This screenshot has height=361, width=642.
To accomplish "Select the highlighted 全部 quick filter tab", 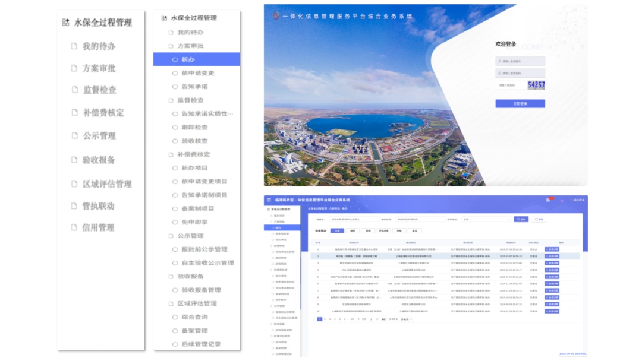I will pos(337,230).
